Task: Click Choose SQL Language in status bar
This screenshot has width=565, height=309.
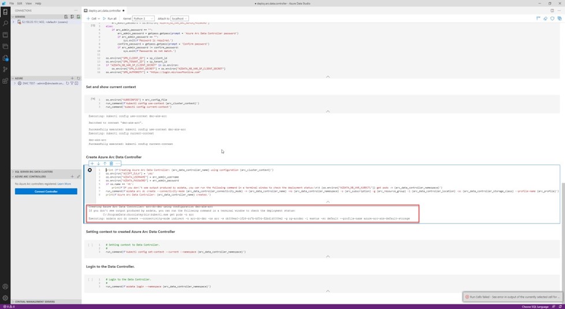Action: point(535,307)
